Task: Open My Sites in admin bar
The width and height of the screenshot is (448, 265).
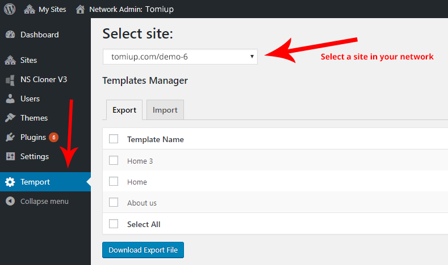Action: pos(45,9)
